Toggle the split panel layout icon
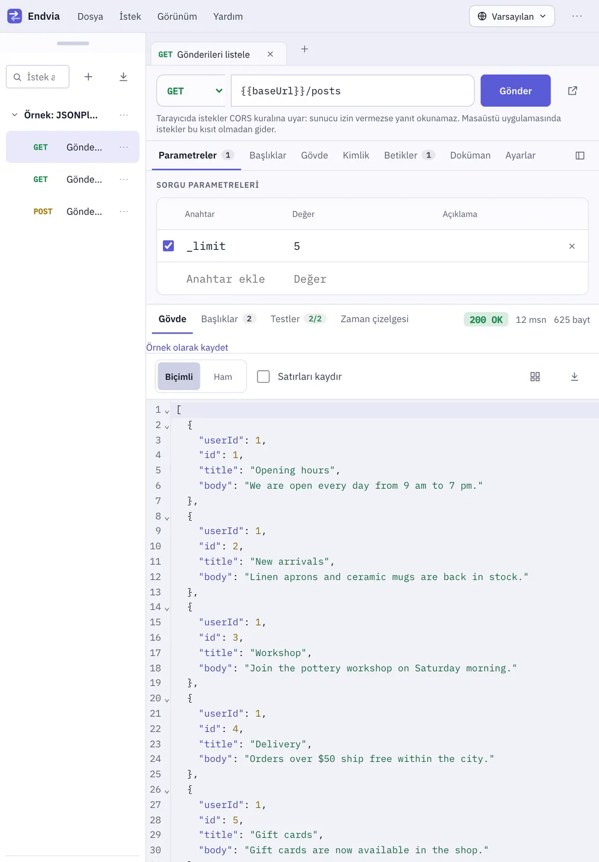Screen dimensions: 599x862 coord(580,156)
